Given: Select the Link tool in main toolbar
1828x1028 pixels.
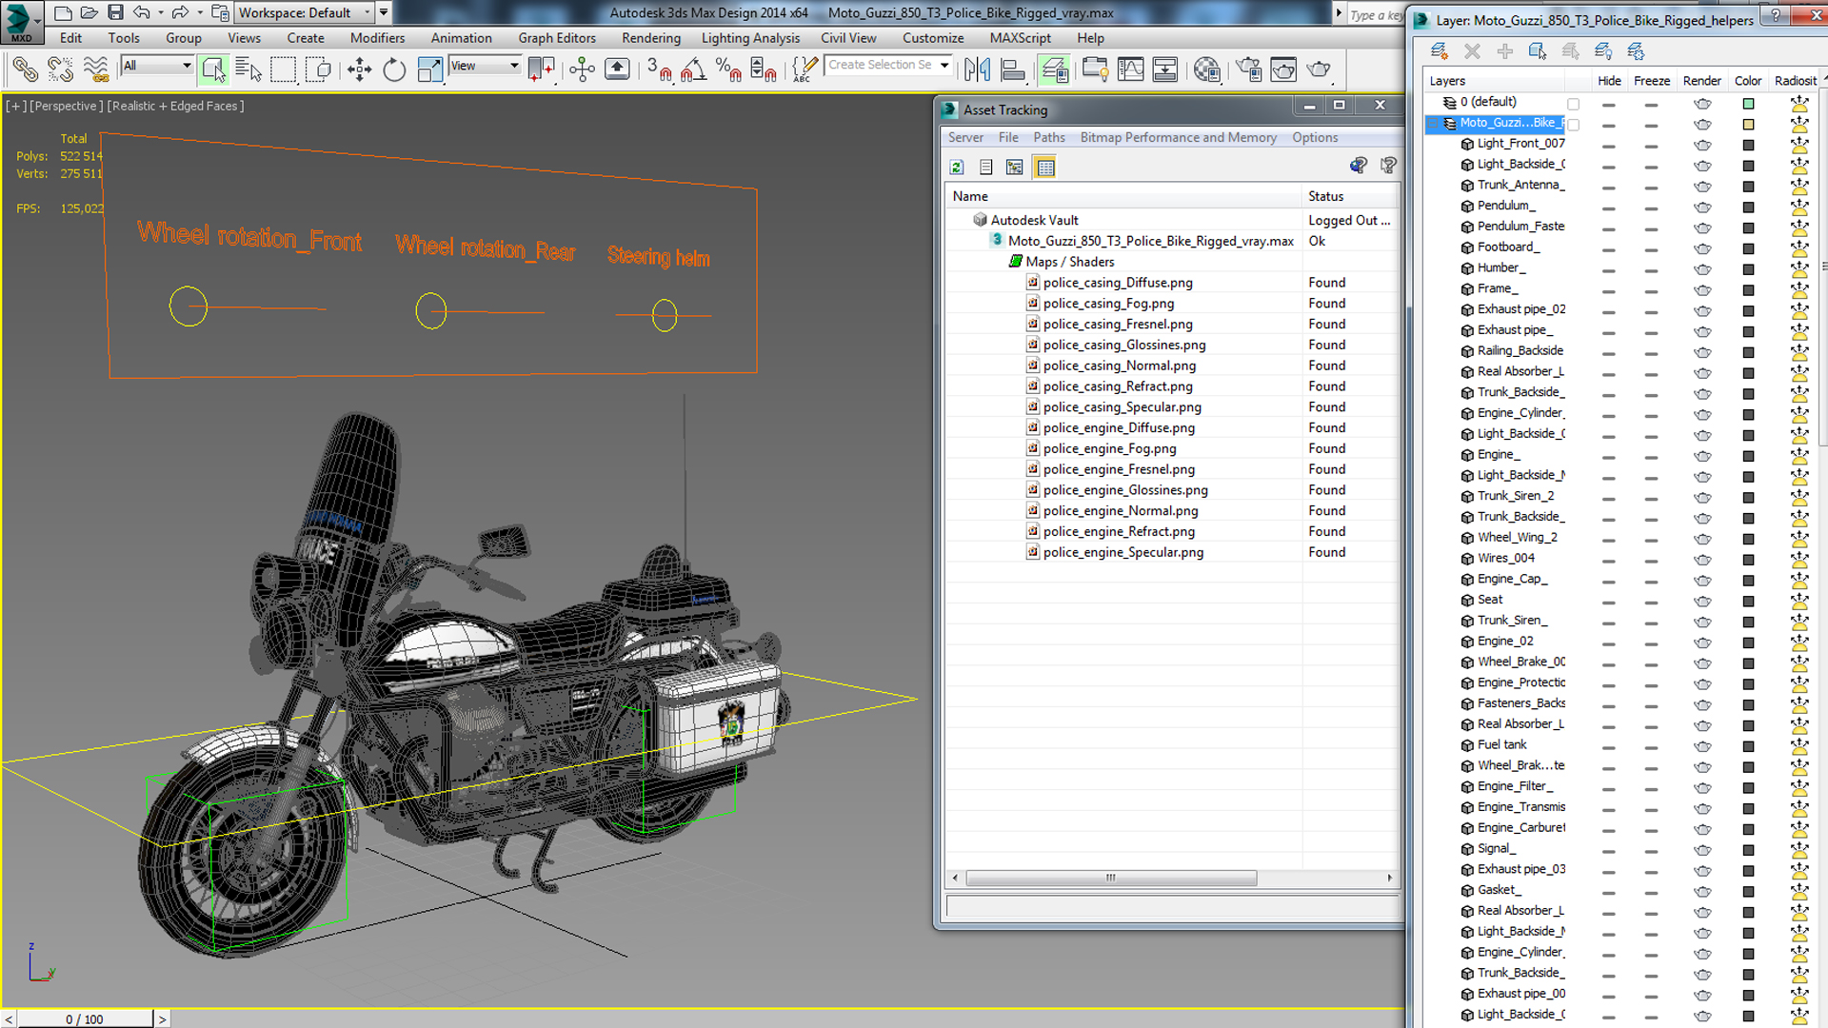Looking at the screenshot, I should tap(26, 69).
